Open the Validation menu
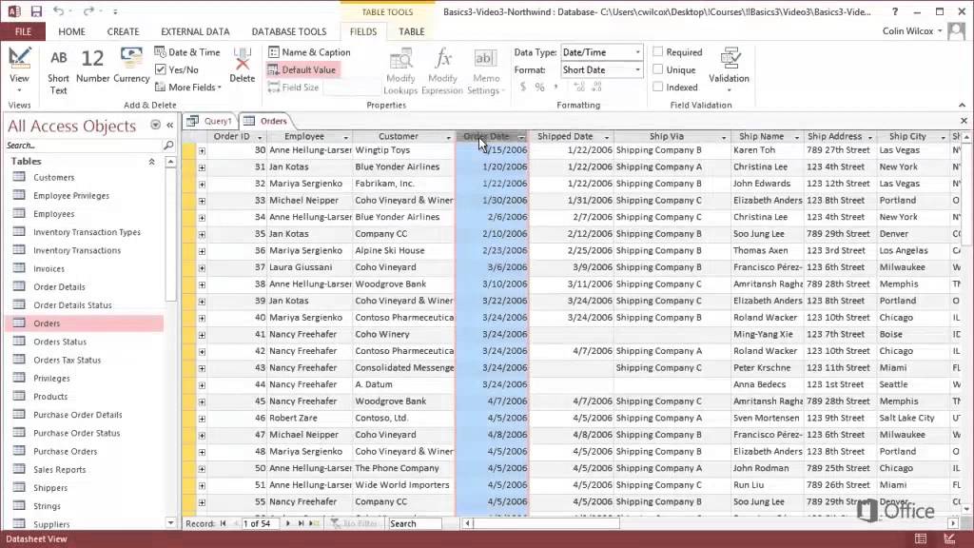 point(729,69)
